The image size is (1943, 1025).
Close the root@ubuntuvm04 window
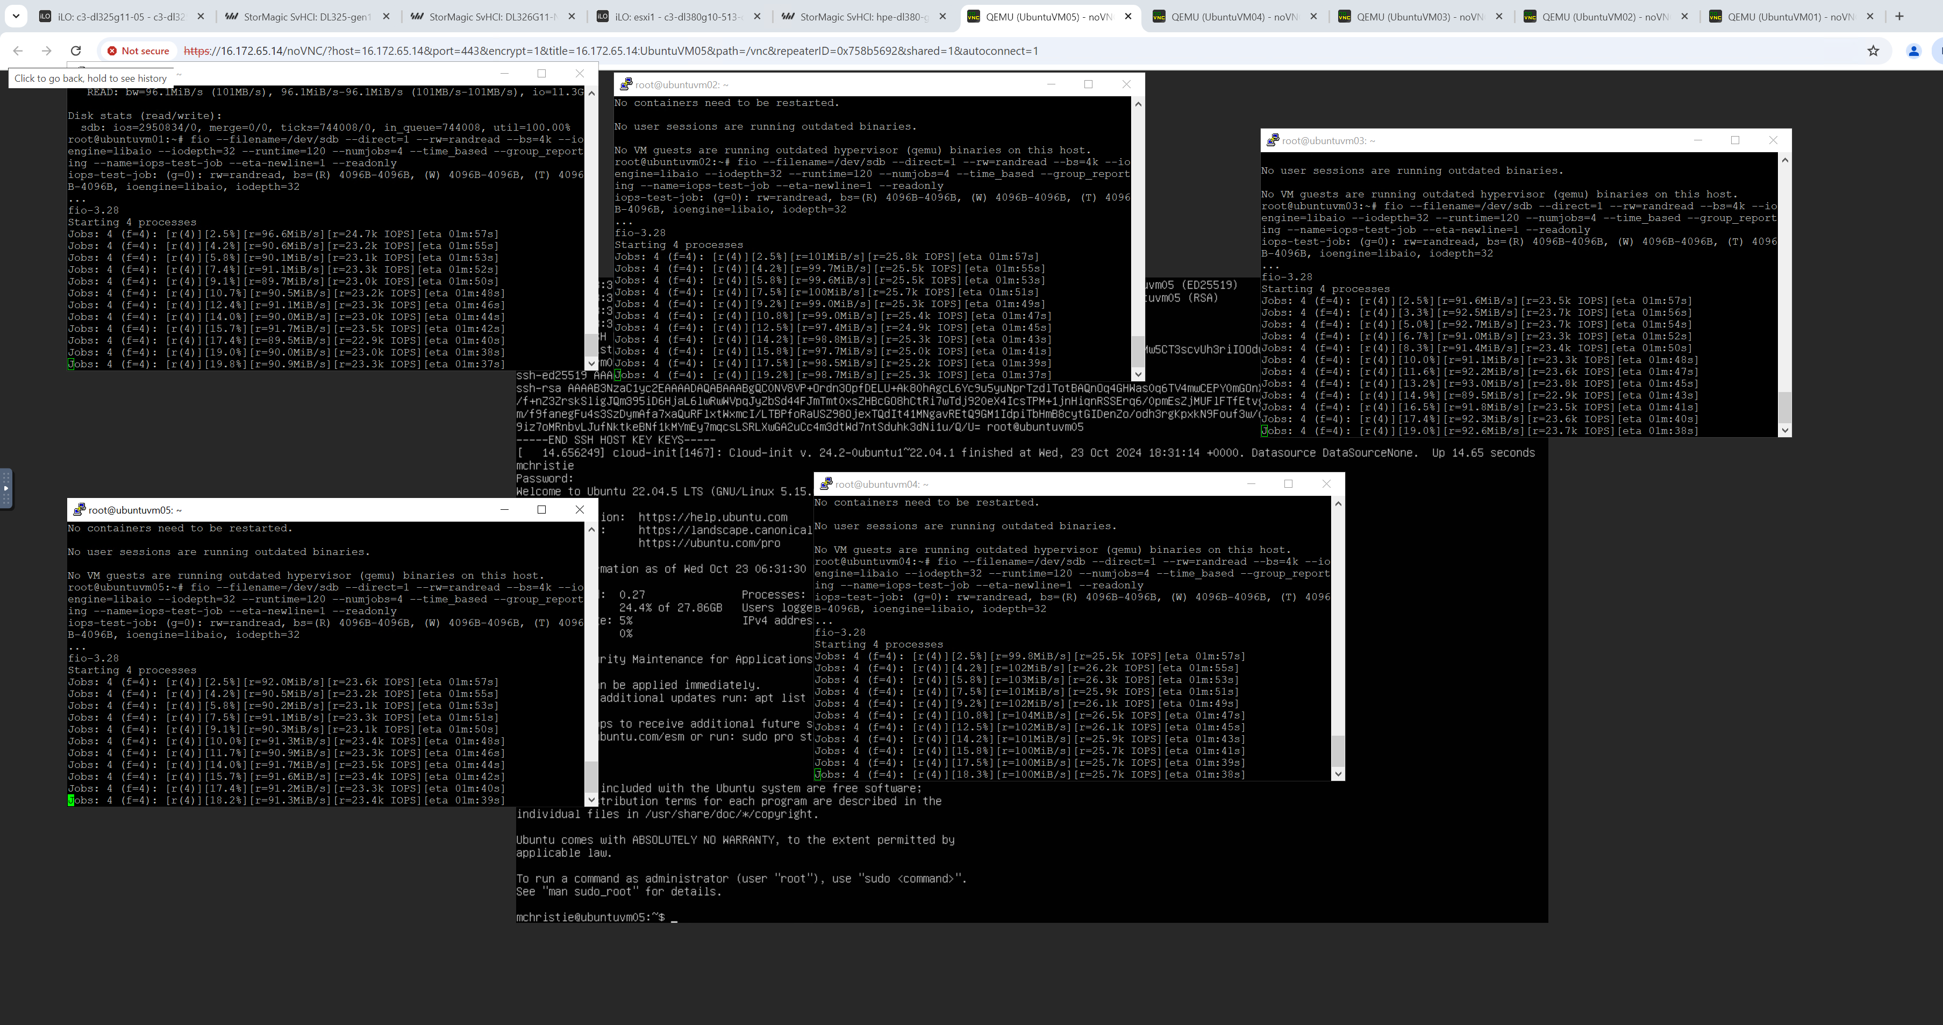pos(1326,483)
